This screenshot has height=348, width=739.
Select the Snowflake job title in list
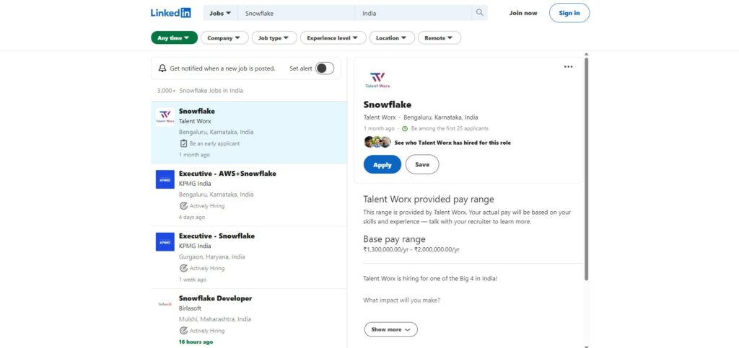[x=197, y=111]
